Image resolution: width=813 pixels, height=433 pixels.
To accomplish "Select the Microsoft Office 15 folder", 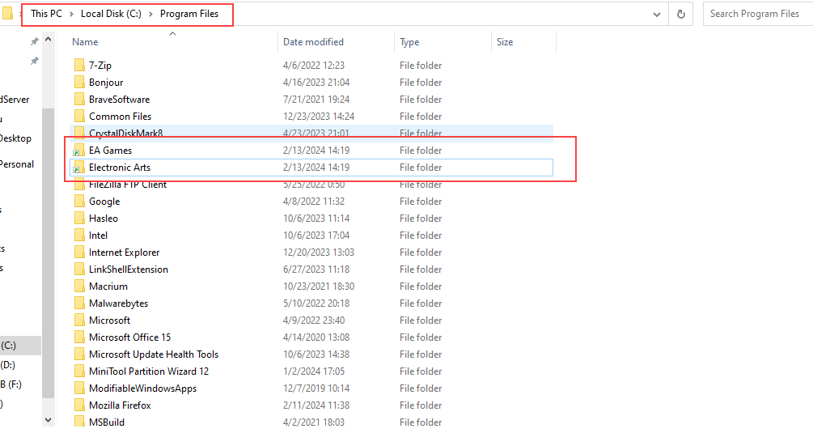I will click(129, 337).
